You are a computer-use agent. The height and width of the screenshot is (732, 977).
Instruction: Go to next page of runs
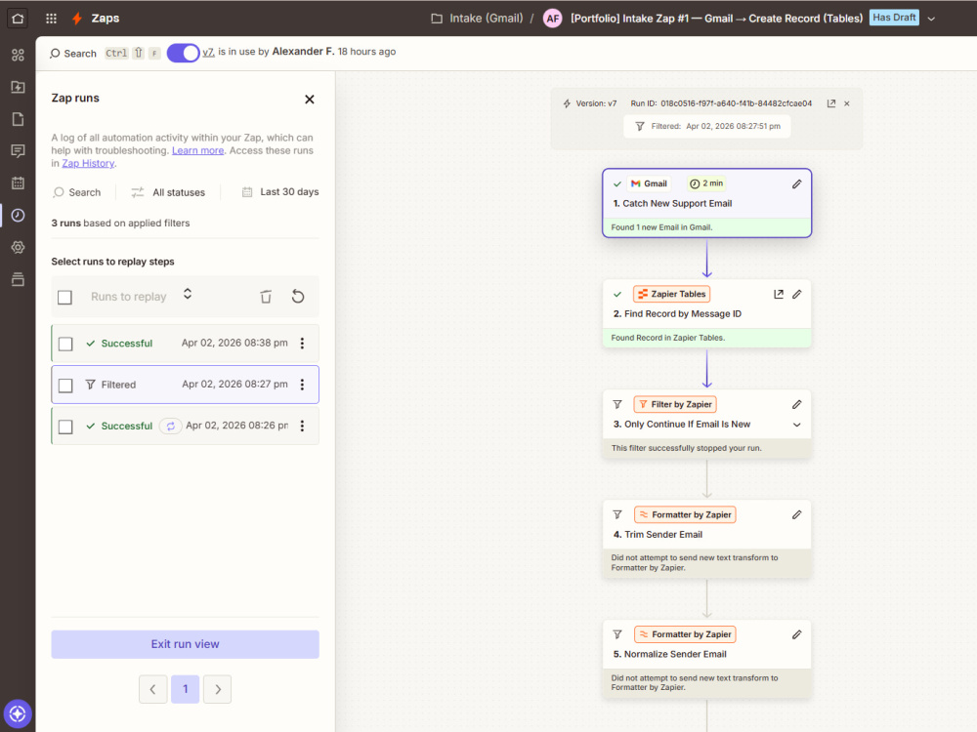click(x=218, y=689)
